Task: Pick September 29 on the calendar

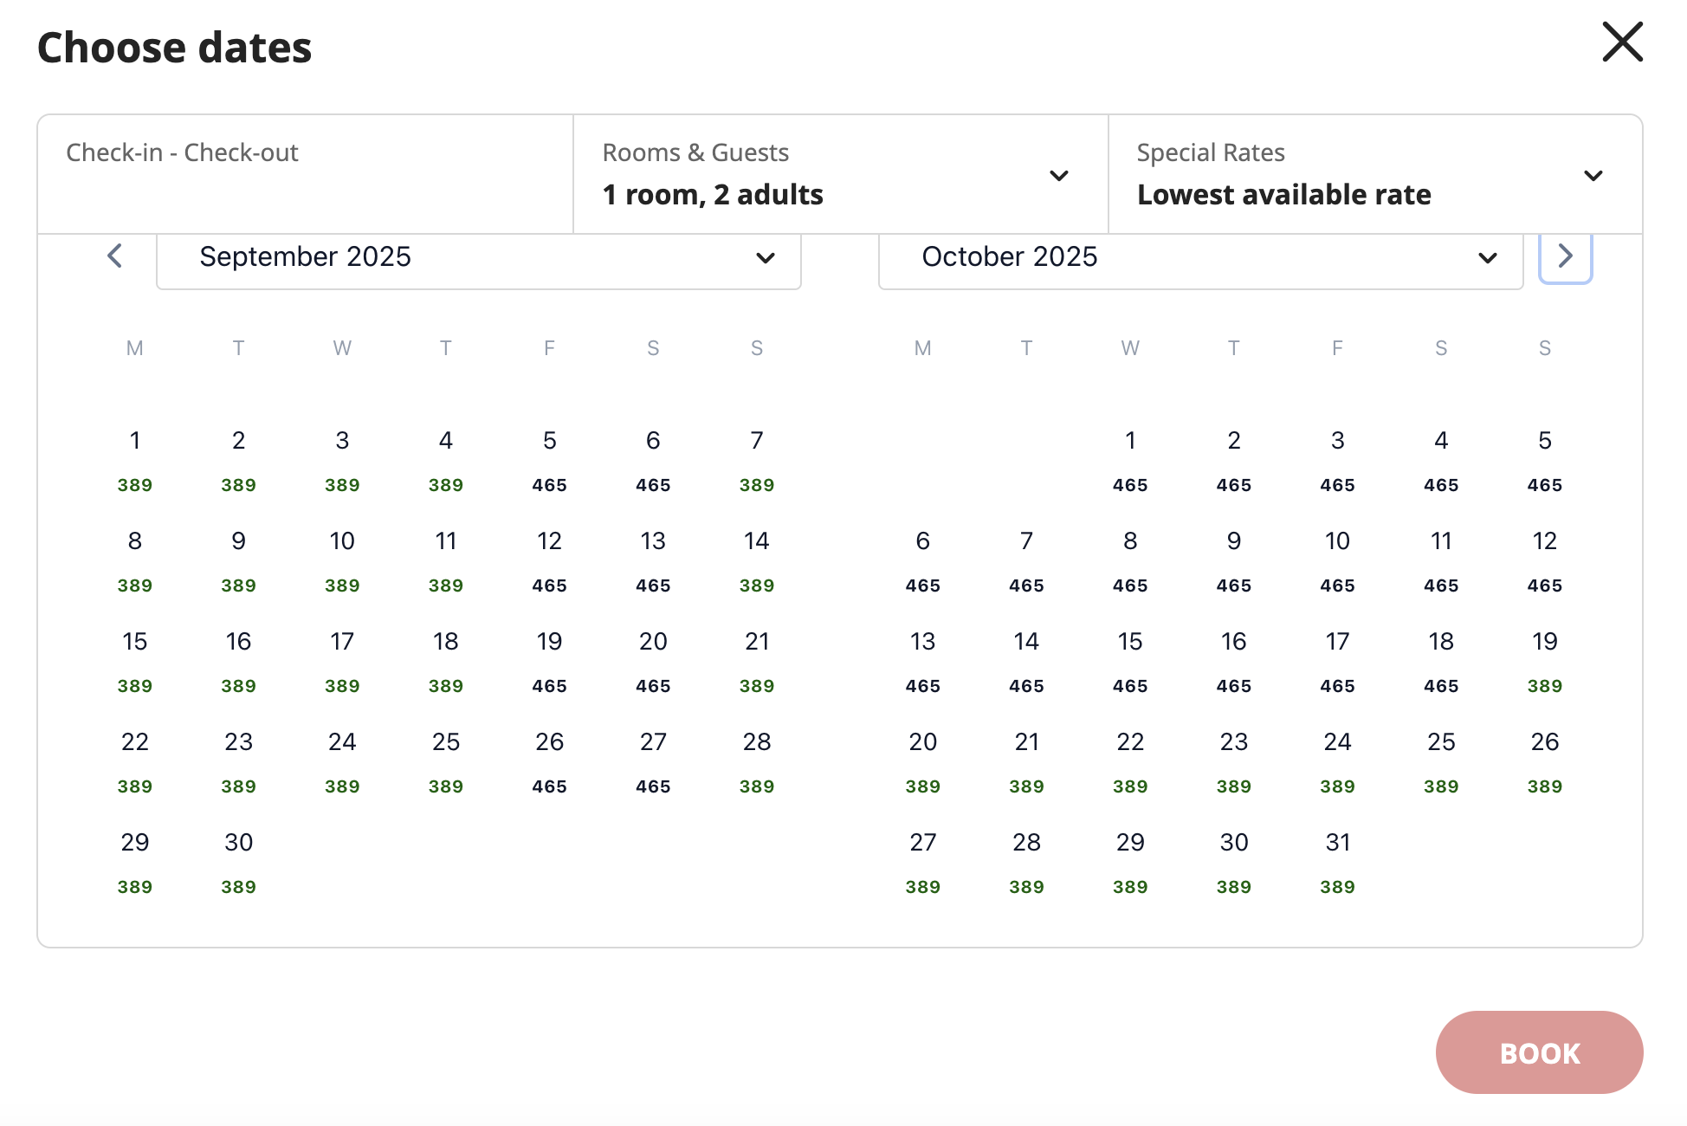Action: pos(135,863)
